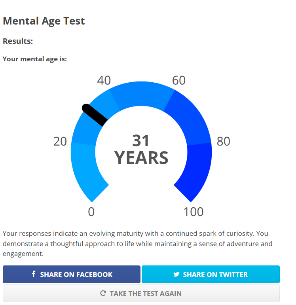Select Take the Test Again button

point(141,293)
